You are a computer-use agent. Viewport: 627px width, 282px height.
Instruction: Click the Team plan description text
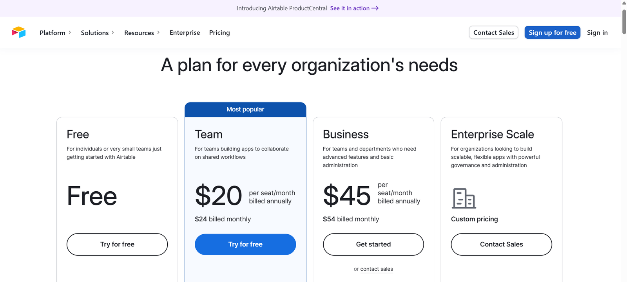pyautogui.click(x=242, y=153)
